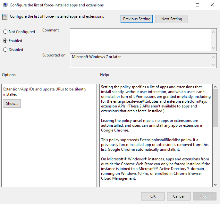Cancel the policy changes

click(x=179, y=196)
